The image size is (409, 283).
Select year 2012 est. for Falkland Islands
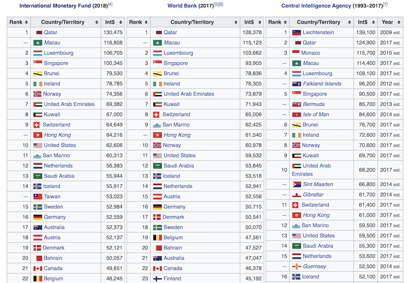(390, 84)
